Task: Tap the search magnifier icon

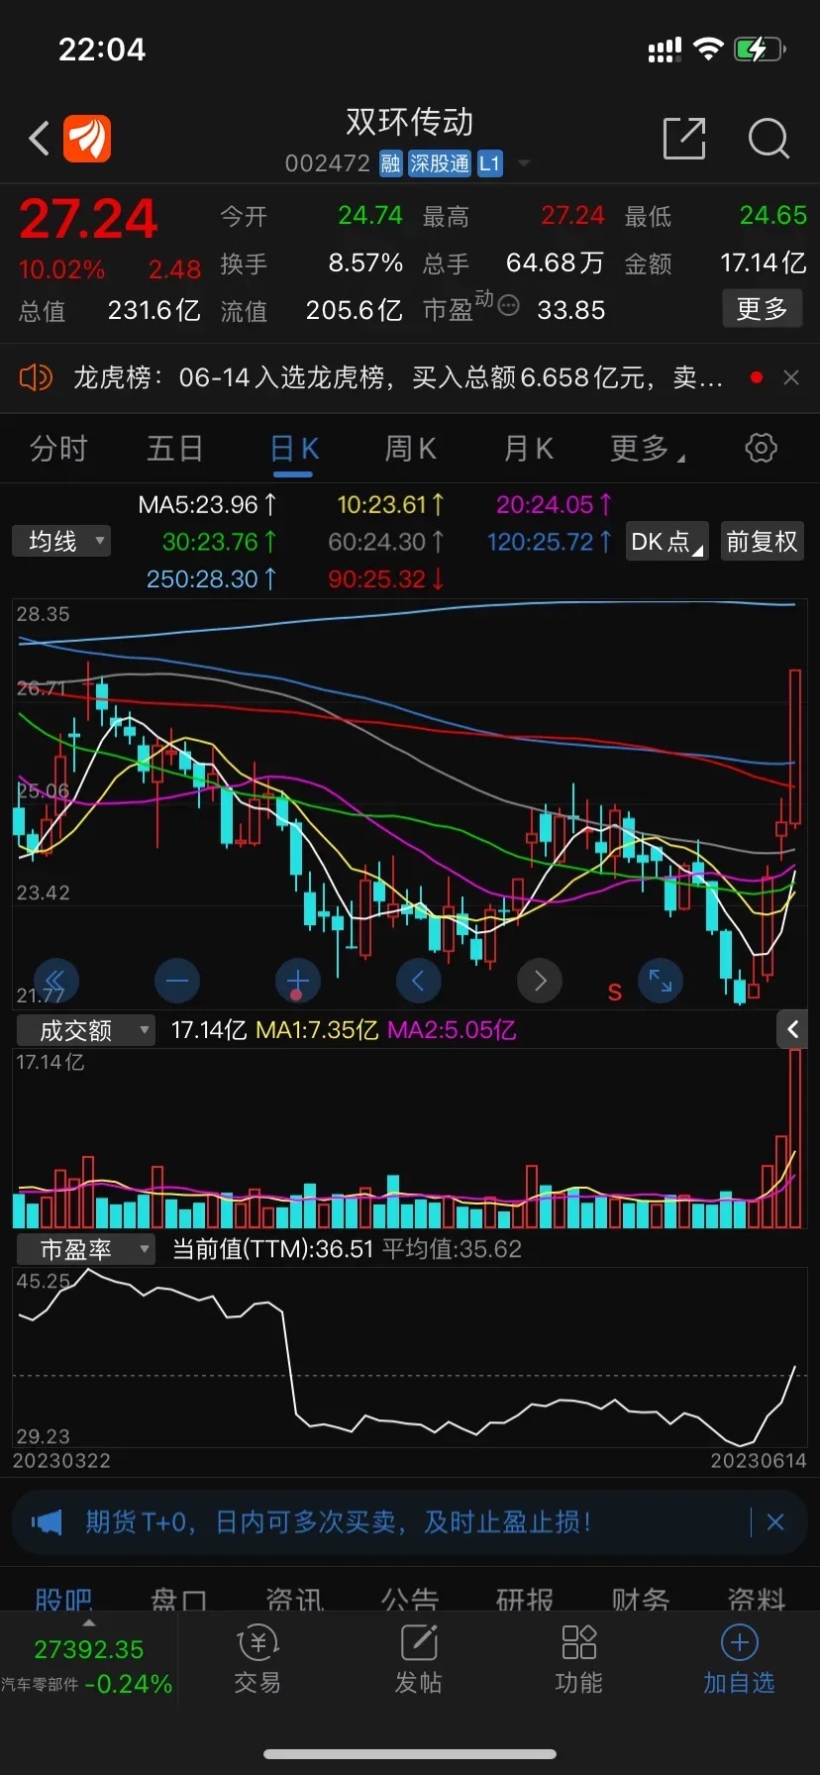Action: 769,139
